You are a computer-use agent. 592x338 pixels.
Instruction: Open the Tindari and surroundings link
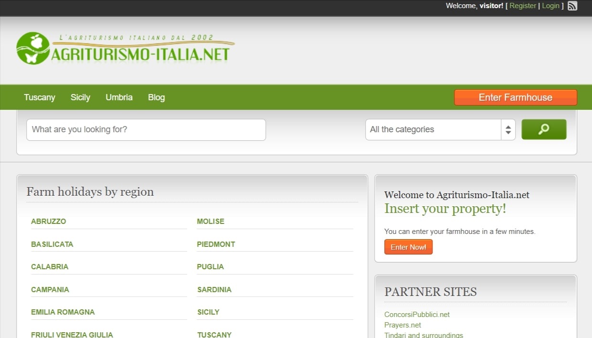[423, 335]
